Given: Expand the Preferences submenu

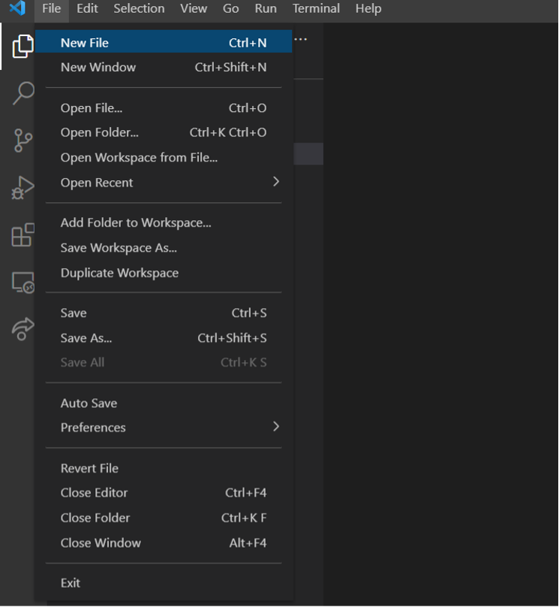Looking at the screenshot, I should click(164, 427).
